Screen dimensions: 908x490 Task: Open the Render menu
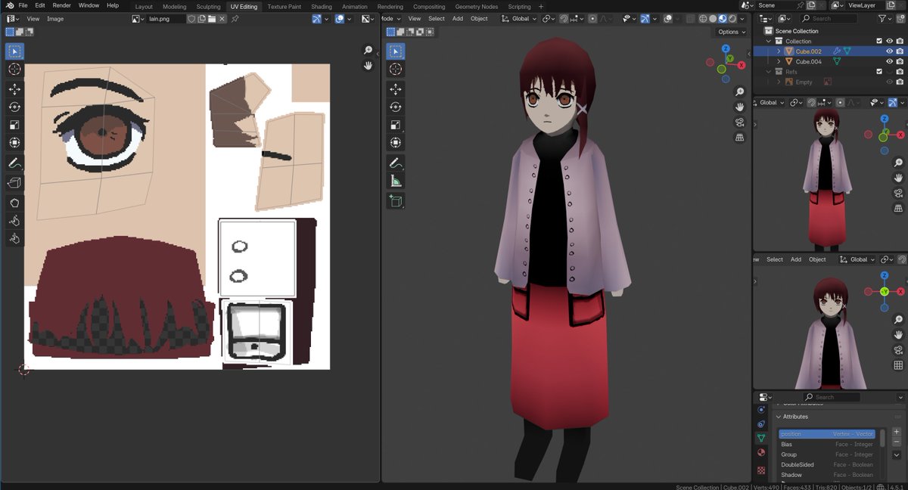coord(61,5)
